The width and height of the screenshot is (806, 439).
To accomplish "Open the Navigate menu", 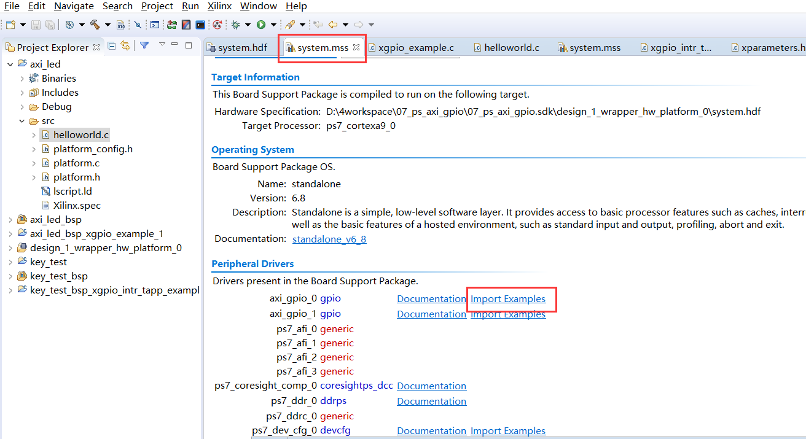I will pos(74,6).
